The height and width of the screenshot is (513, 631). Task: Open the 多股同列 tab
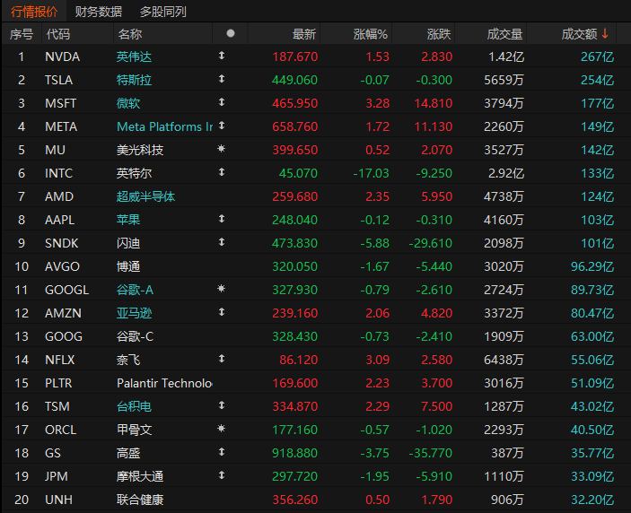pyautogui.click(x=163, y=12)
